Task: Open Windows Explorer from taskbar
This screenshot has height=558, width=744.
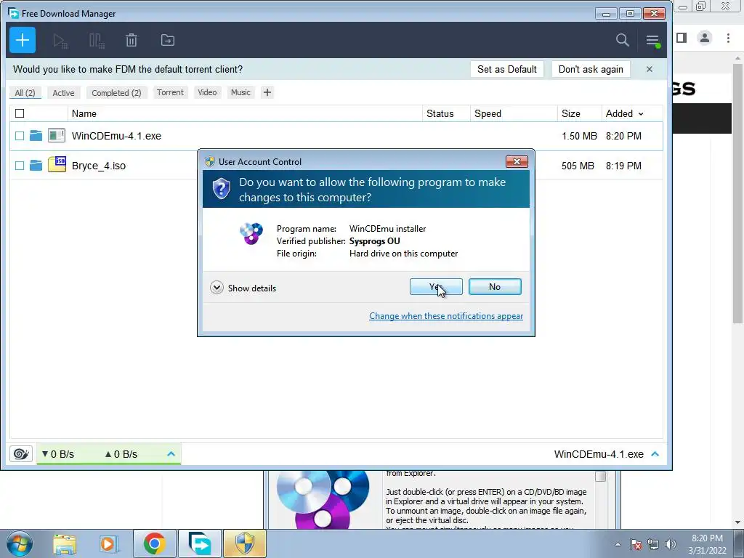Action: pyautogui.click(x=65, y=543)
